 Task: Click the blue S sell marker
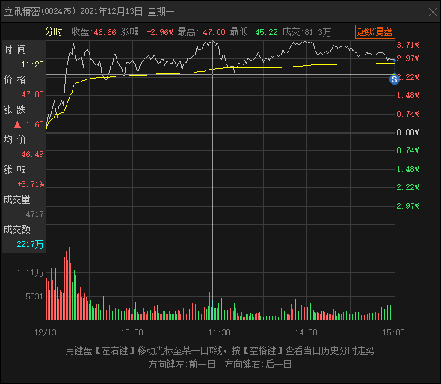395,79
